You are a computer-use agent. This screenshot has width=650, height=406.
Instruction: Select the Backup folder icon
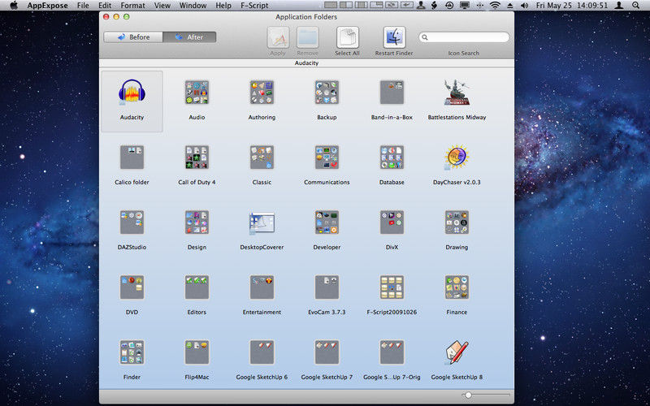pos(327,92)
